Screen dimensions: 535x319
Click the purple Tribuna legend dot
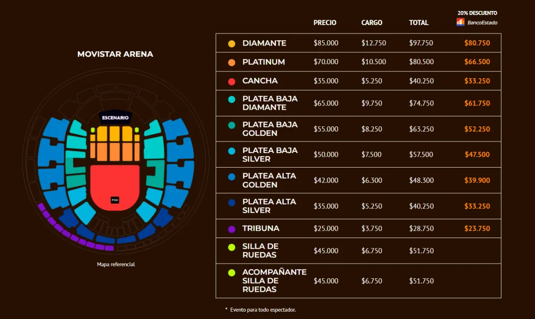point(231,229)
